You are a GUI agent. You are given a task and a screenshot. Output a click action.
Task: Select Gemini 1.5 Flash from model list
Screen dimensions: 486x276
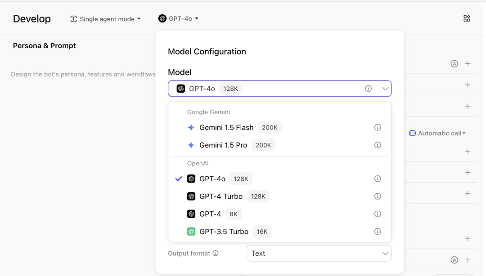[226, 128]
